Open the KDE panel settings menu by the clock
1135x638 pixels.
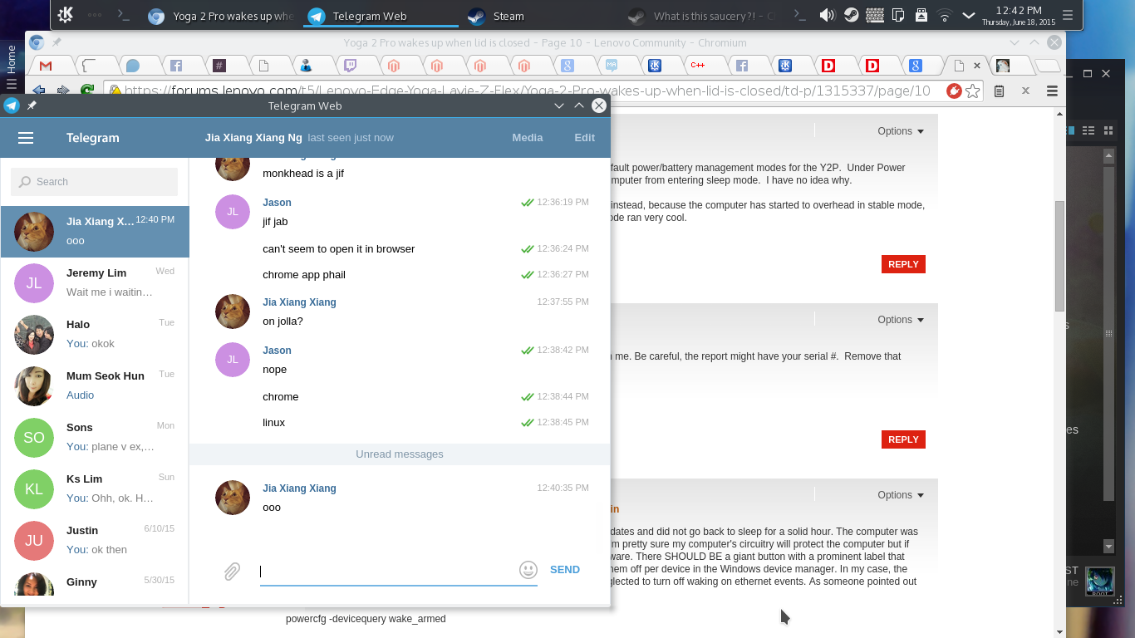(x=1068, y=15)
